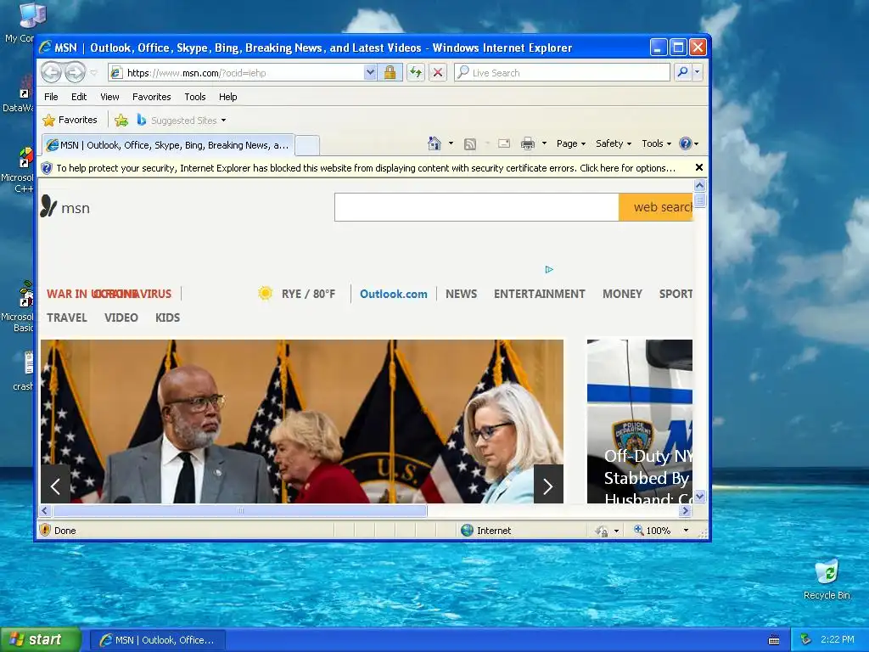Show next slide in news carousel
Viewport: 869px width, 652px height.
(x=548, y=486)
